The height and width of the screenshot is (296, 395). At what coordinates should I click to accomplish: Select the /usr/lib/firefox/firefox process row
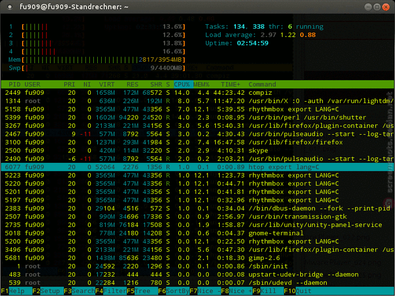point(197,142)
